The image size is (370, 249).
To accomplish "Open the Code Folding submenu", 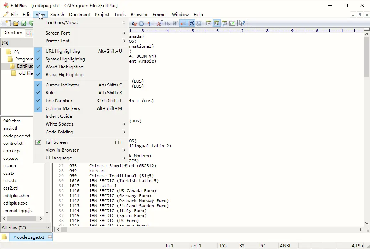I will point(81,132).
